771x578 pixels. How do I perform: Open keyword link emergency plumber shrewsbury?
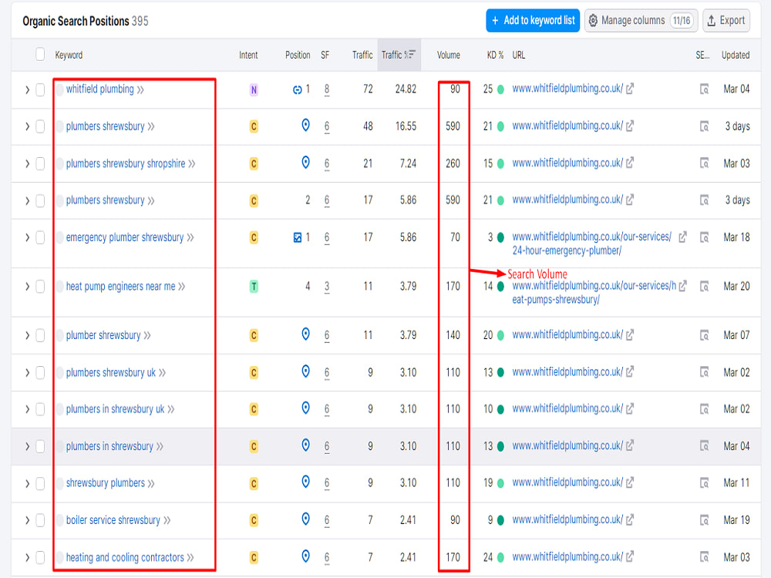click(125, 237)
